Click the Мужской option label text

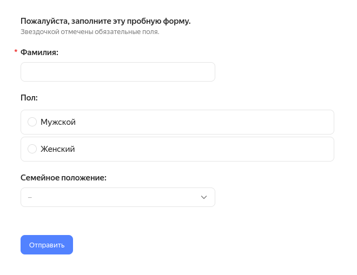[58, 122]
